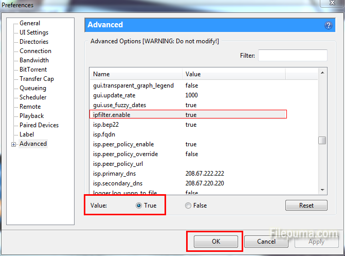Click the Value column header
Image resolution: width=345 pixels, height=256 pixels.
pyautogui.click(x=233, y=74)
